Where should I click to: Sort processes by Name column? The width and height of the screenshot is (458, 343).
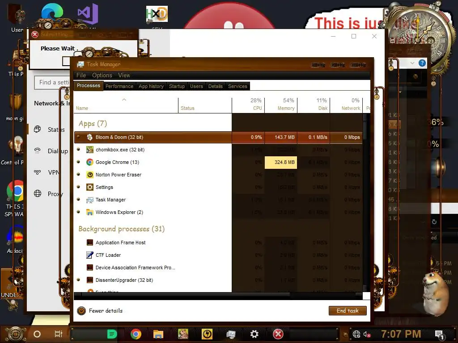coord(126,105)
